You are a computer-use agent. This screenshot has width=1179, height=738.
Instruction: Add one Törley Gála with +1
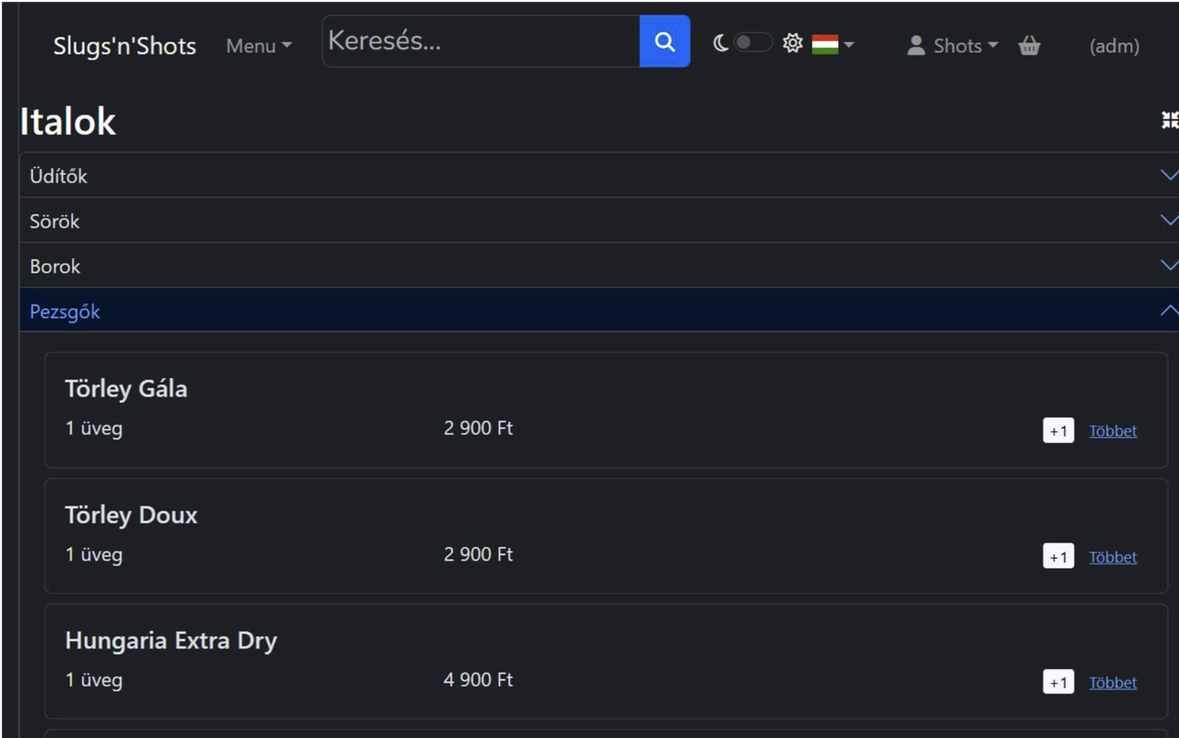tap(1058, 431)
